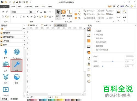This screenshot has height=101, width=137.
Task: Click the 登录 login link
Action: (x=122, y=7)
